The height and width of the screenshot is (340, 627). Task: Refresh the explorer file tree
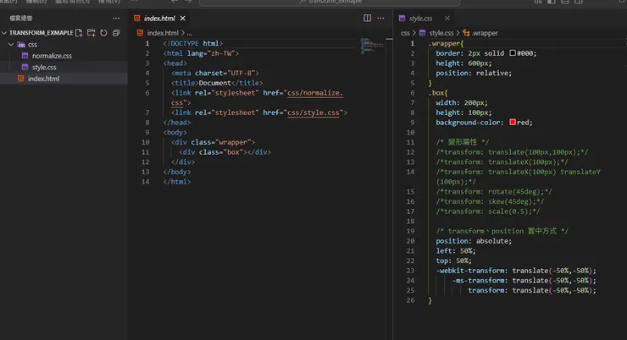pyautogui.click(x=103, y=33)
